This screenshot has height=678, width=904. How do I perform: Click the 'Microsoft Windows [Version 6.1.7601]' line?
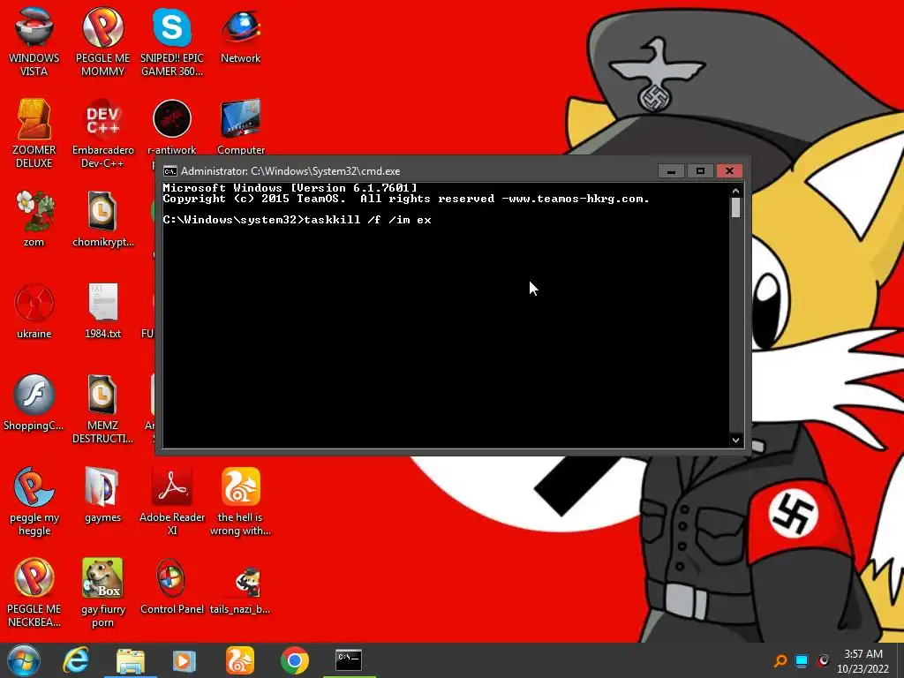click(290, 188)
